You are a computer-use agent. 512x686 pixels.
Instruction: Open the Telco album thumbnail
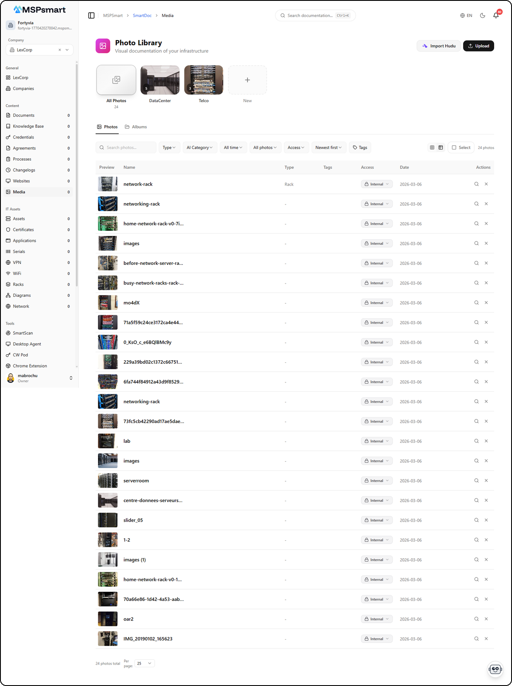204,80
